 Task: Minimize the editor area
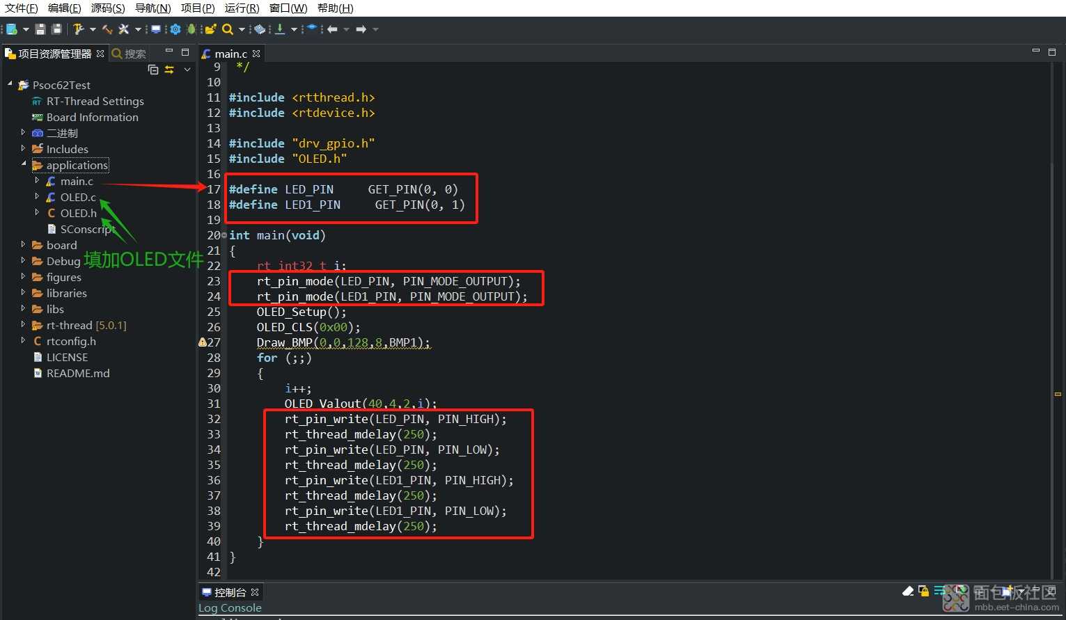[x=1035, y=51]
